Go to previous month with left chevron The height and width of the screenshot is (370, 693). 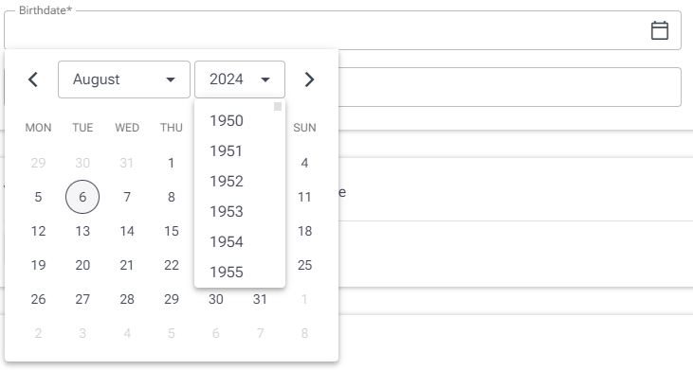(33, 79)
